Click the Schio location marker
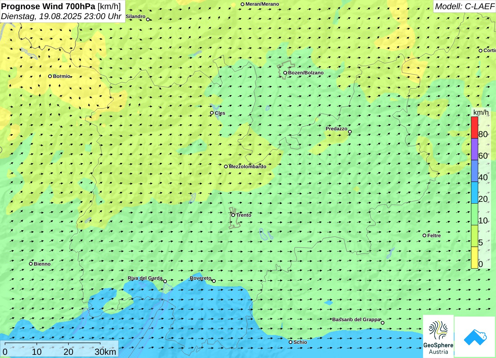496x358 pixels. tap(291, 342)
